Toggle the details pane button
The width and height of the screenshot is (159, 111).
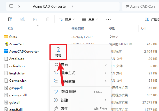[152, 19]
